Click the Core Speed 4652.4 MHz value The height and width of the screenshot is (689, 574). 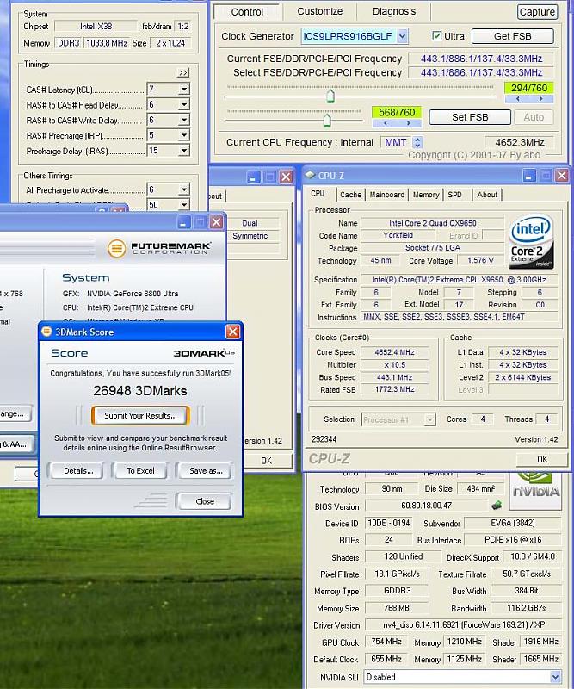click(x=394, y=352)
